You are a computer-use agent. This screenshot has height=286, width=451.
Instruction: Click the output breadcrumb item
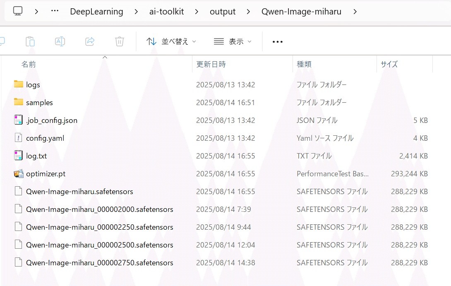click(223, 11)
